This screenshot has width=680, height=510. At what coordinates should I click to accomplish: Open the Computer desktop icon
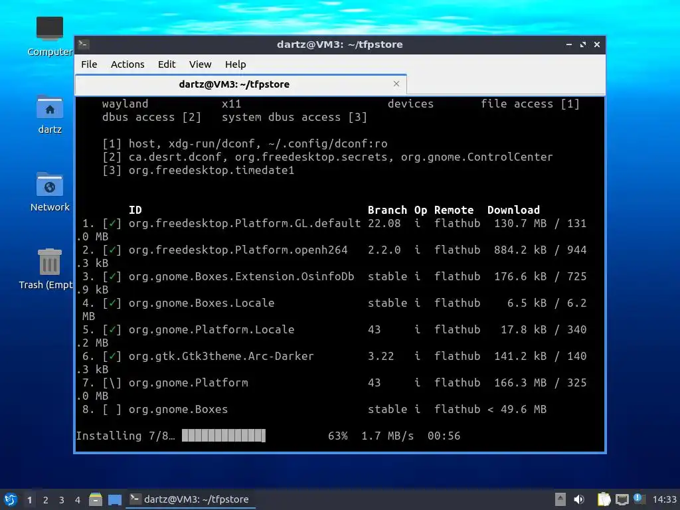coord(49,36)
